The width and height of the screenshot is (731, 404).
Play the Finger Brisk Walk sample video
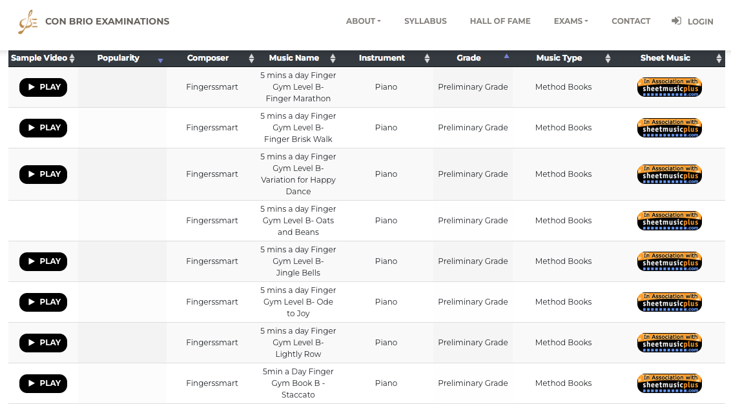(x=43, y=128)
